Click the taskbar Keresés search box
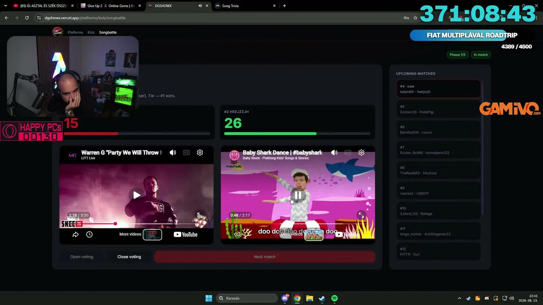 [x=247, y=298]
